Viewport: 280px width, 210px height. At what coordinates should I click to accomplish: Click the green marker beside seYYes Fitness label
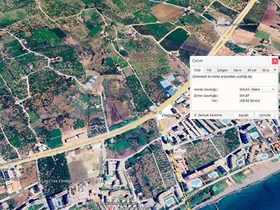pyautogui.click(x=108, y=178)
